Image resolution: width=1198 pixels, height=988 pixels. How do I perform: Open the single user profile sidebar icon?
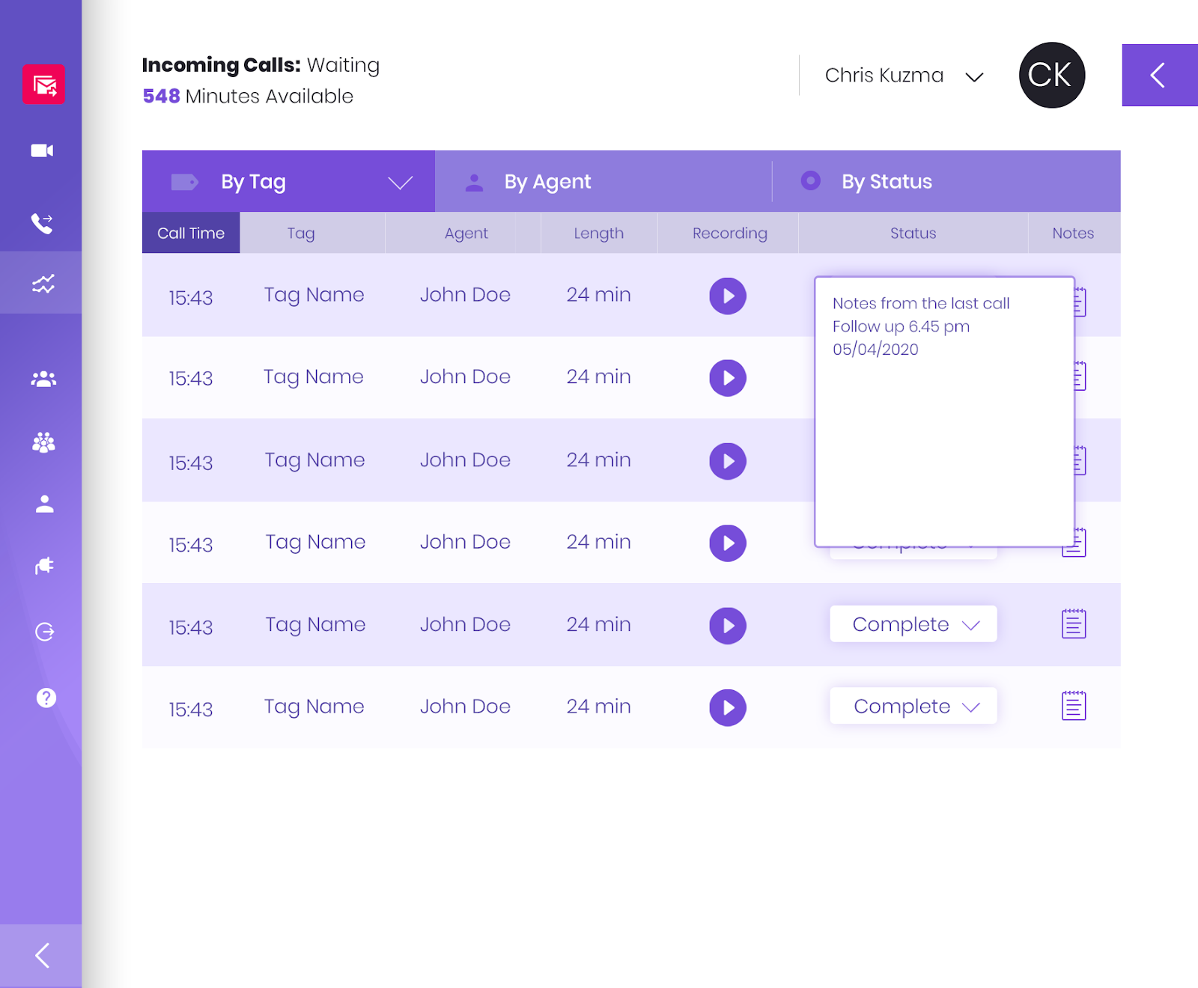[45, 504]
